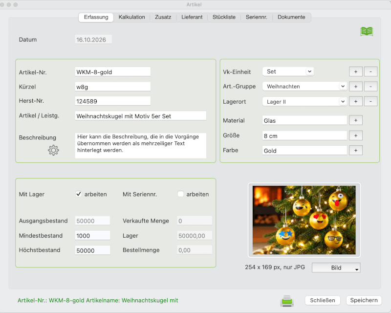391x313 pixels.
Task: Click the gear icon under Beschreibung
Action: click(x=53, y=150)
